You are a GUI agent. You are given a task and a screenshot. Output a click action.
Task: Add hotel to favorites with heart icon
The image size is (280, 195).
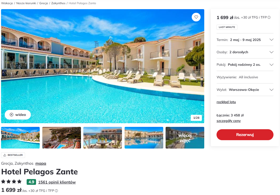click(x=196, y=17)
